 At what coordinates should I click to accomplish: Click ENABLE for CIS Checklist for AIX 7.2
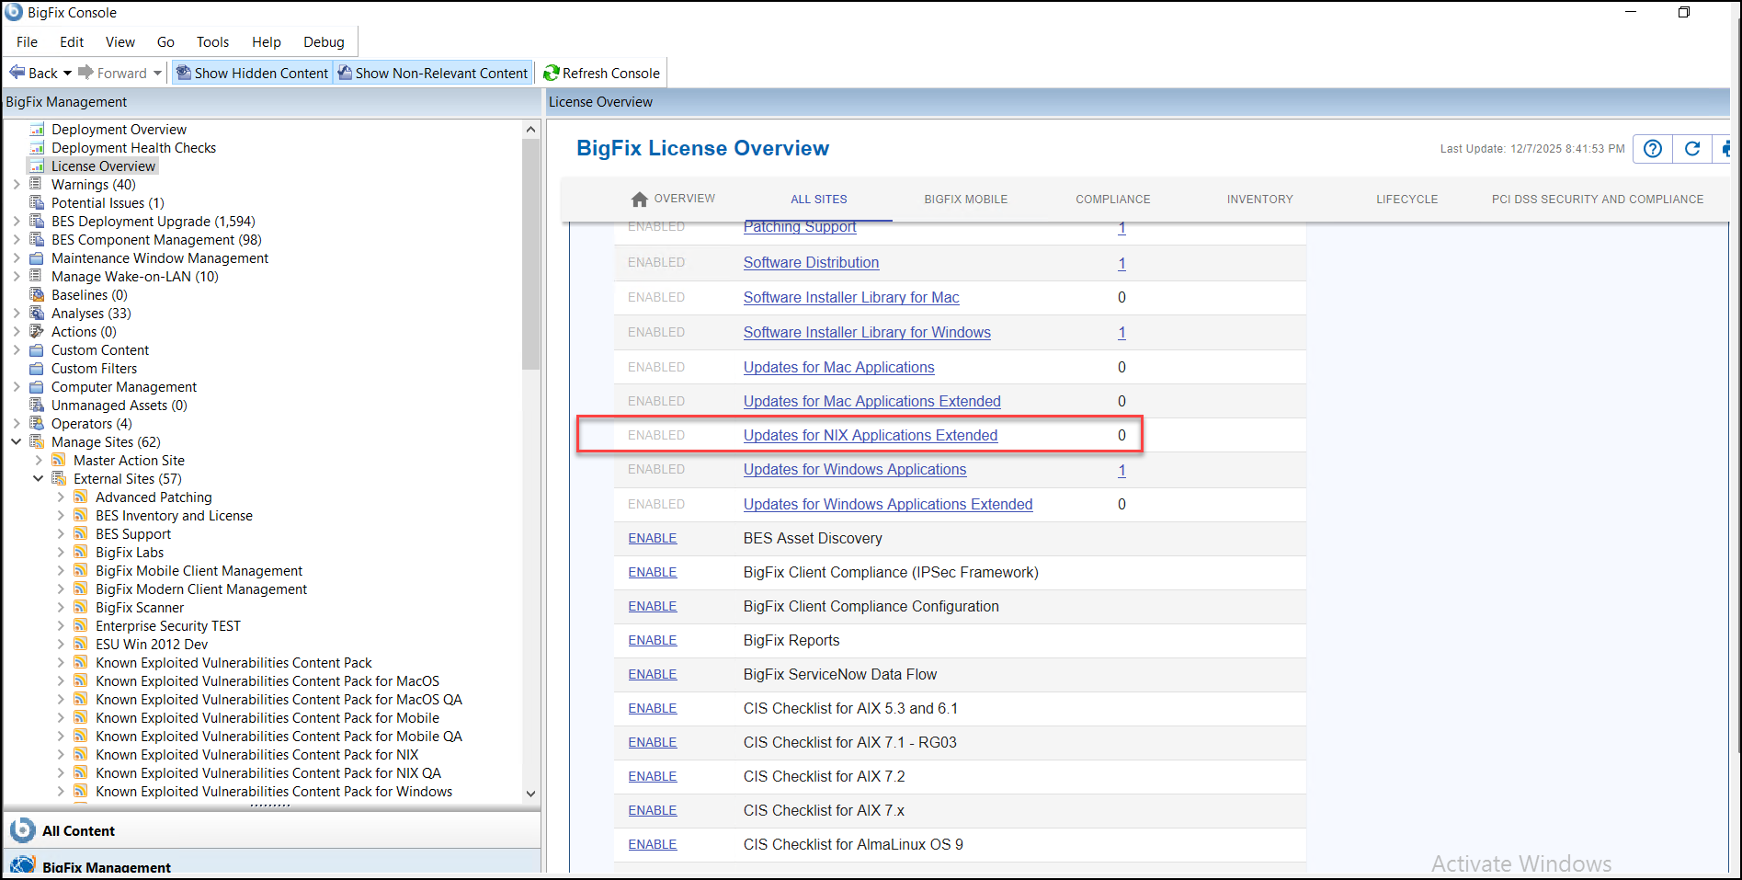coord(653,777)
